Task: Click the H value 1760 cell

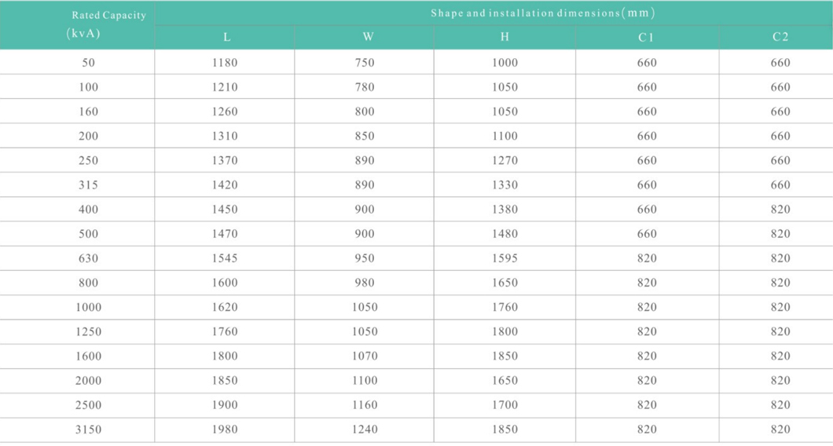Action: click(505, 307)
